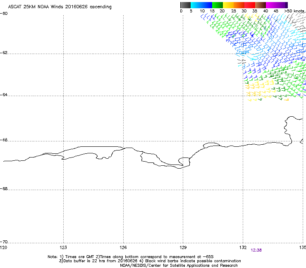Click the NOAA/NESDIS Center for Satellite Applications credit
Image resolution: width=306 pixels, height=268 pixels.
click(x=179, y=266)
